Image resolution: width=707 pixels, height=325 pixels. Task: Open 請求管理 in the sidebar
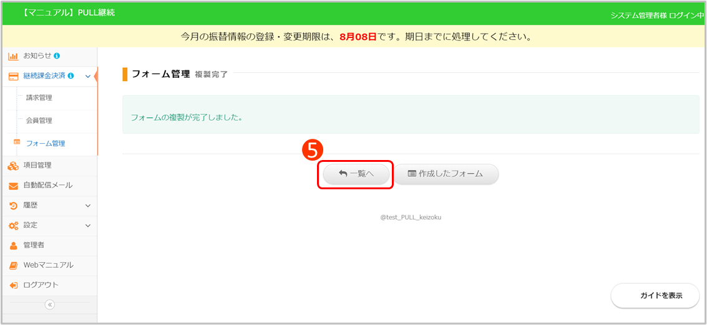point(39,98)
